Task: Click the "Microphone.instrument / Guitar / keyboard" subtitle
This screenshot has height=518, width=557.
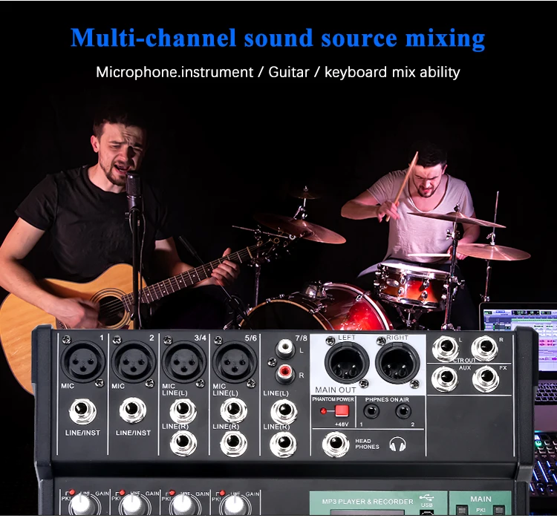Action: (241, 72)
